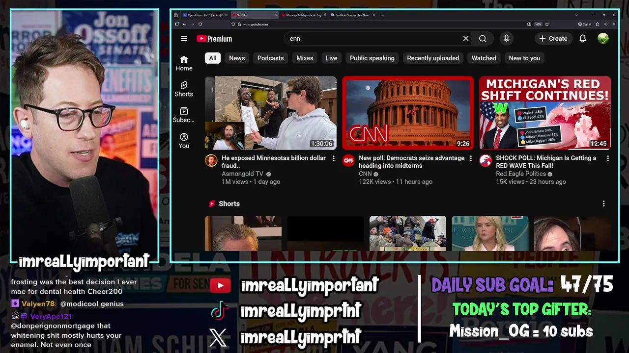
Task: Open the Red Eagle Politics channel name
Action: coord(521,174)
